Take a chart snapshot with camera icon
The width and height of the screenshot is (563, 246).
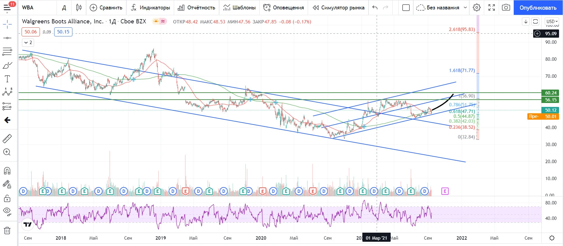tap(506, 8)
